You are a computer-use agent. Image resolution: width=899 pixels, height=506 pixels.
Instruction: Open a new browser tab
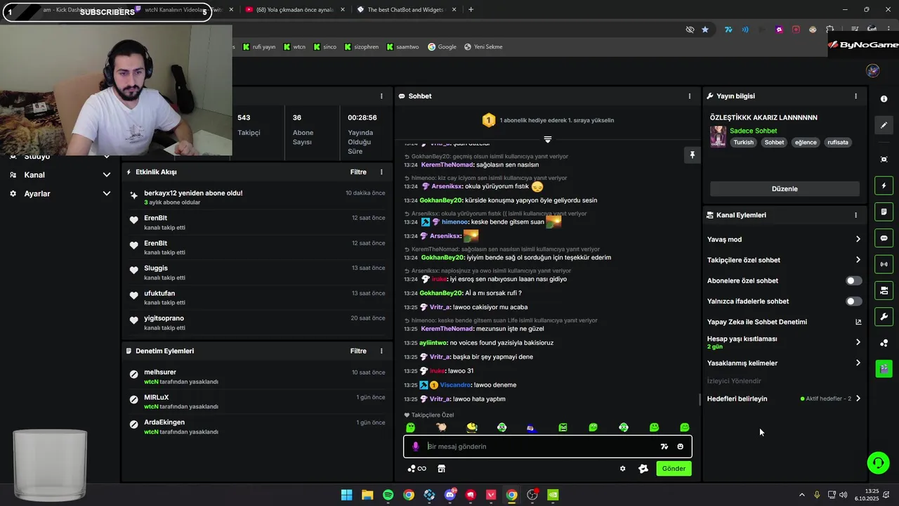tap(471, 10)
